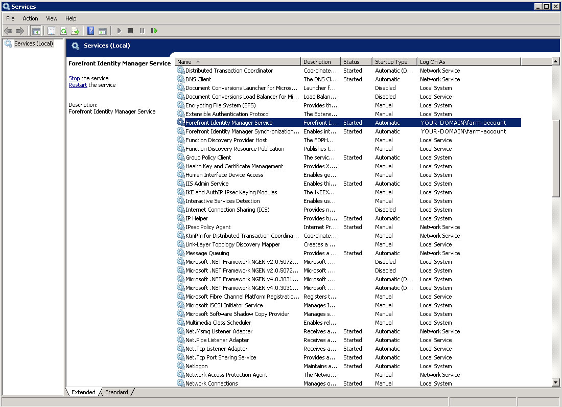Screen dimensions: 562x407
Task: Select Extensible Authentication Protocol service
Action: (347, 114)
